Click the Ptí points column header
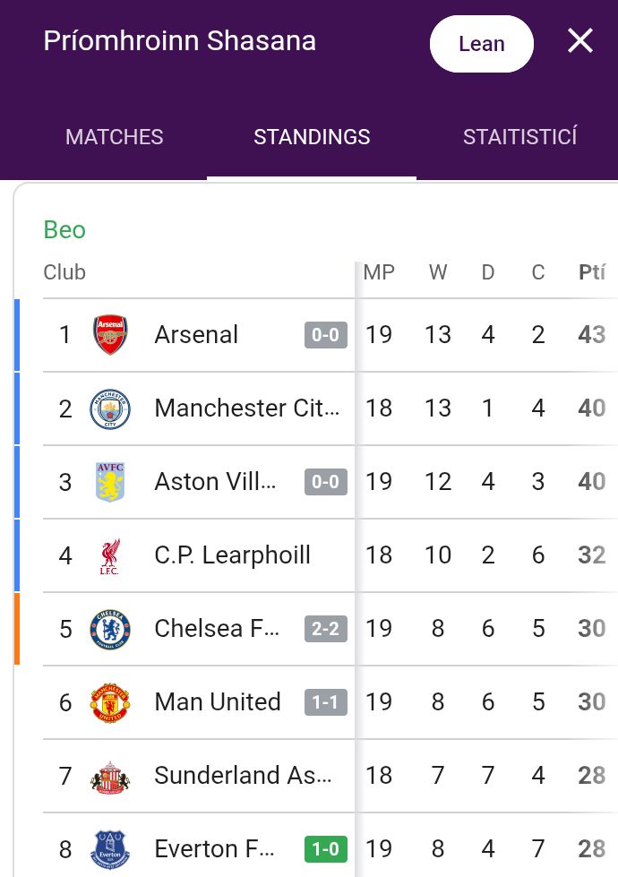 [592, 272]
